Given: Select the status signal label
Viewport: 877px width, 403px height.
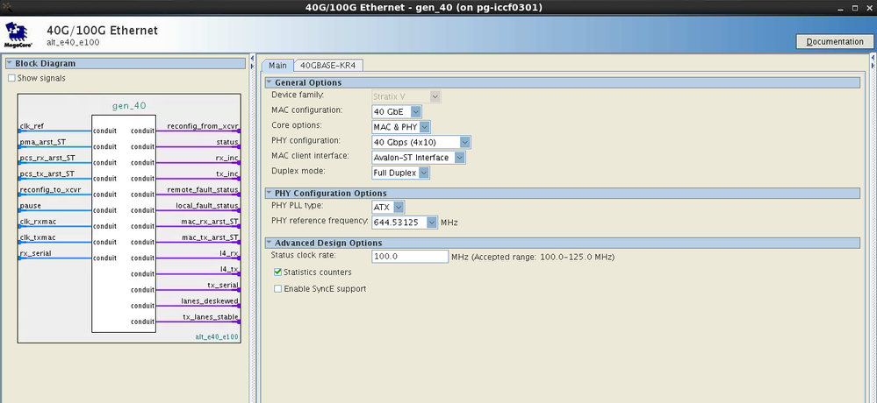Looking at the screenshot, I should 227,142.
